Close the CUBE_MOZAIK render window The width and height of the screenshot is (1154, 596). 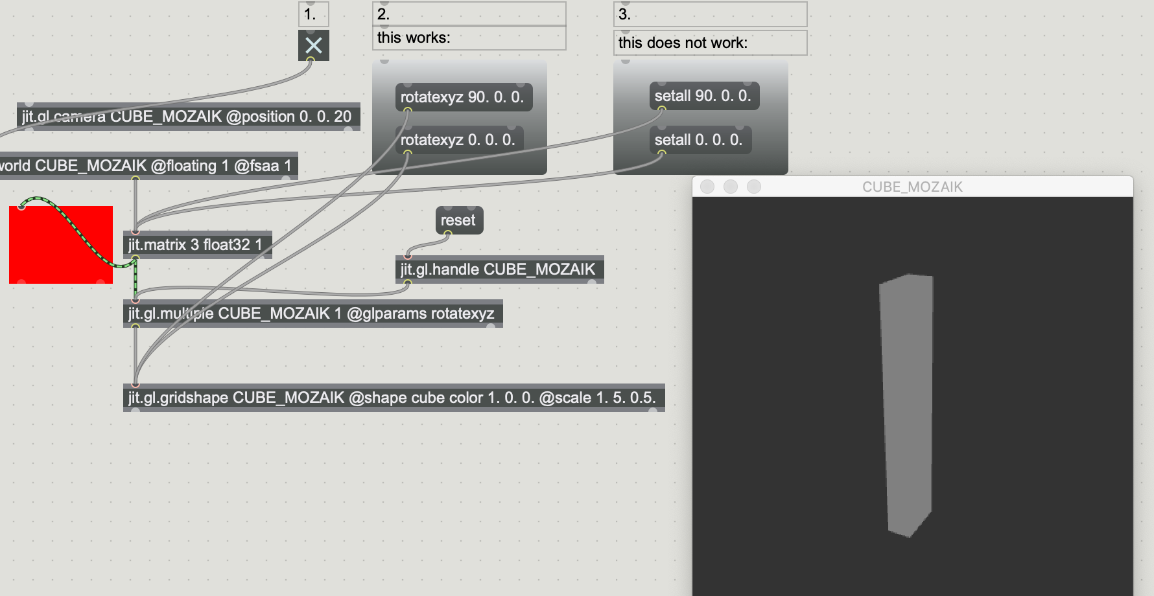tap(707, 187)
